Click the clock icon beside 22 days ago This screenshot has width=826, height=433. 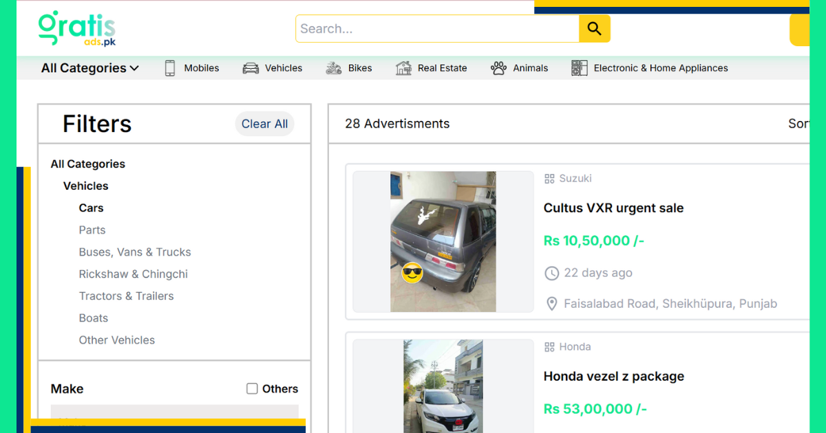click(x=551, y=274)
